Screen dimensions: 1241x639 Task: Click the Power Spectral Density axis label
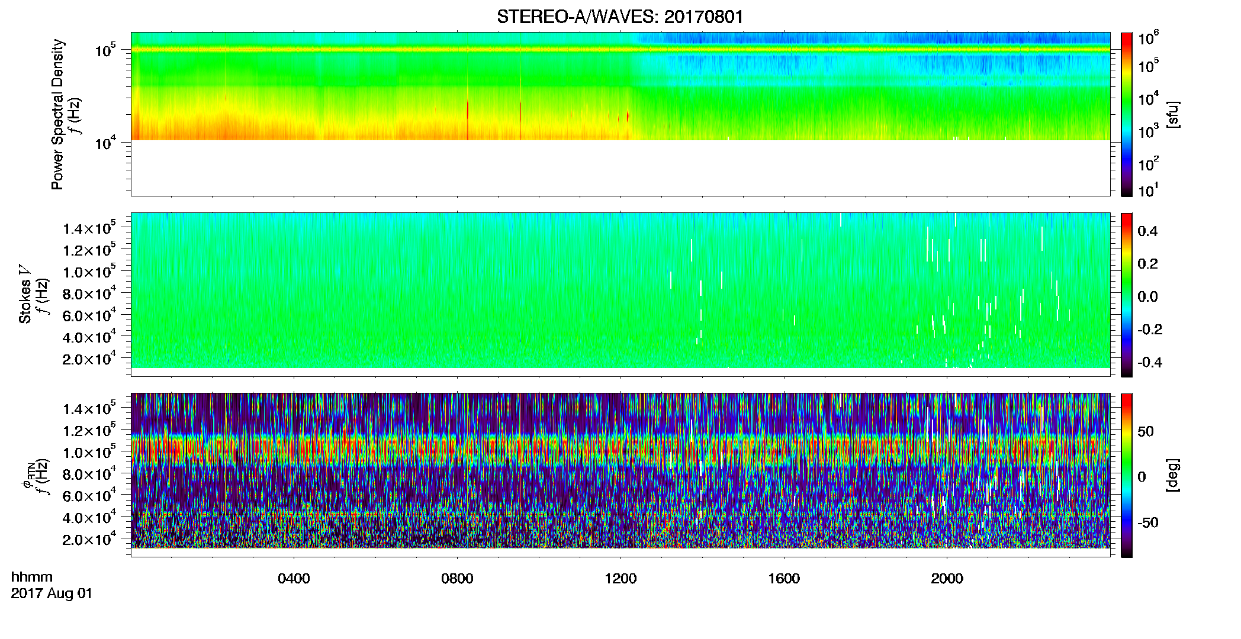(x=57, y=114)
